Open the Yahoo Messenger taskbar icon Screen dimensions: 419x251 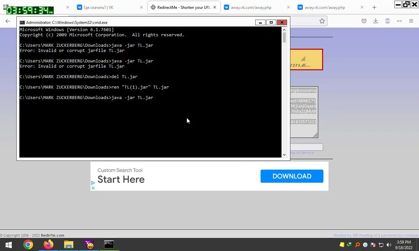pos(89,244)
